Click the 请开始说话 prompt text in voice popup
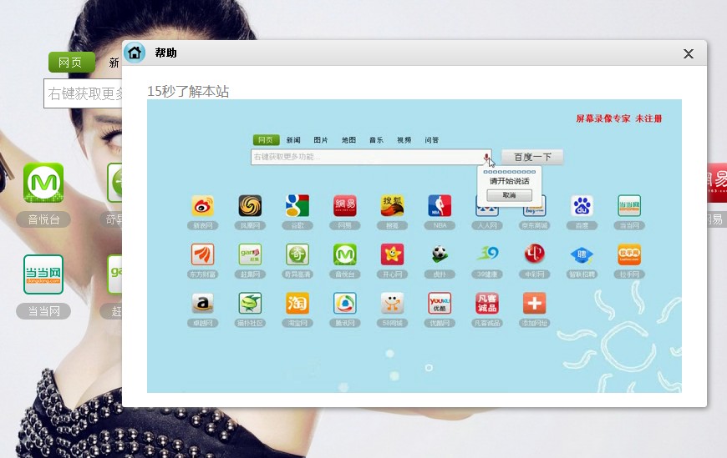This screenshot has width=727, height=458. point(509,181)
